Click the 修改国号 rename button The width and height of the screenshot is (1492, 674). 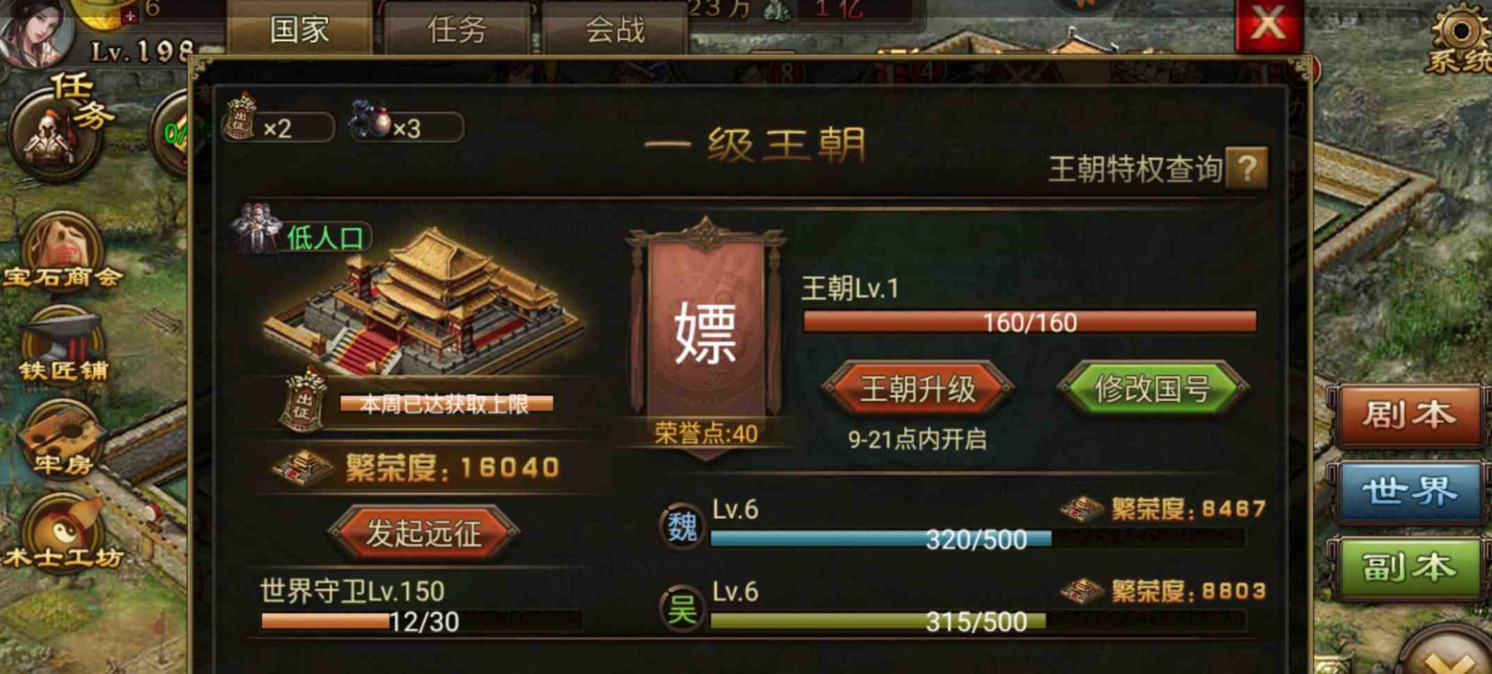coord(1153,388)
